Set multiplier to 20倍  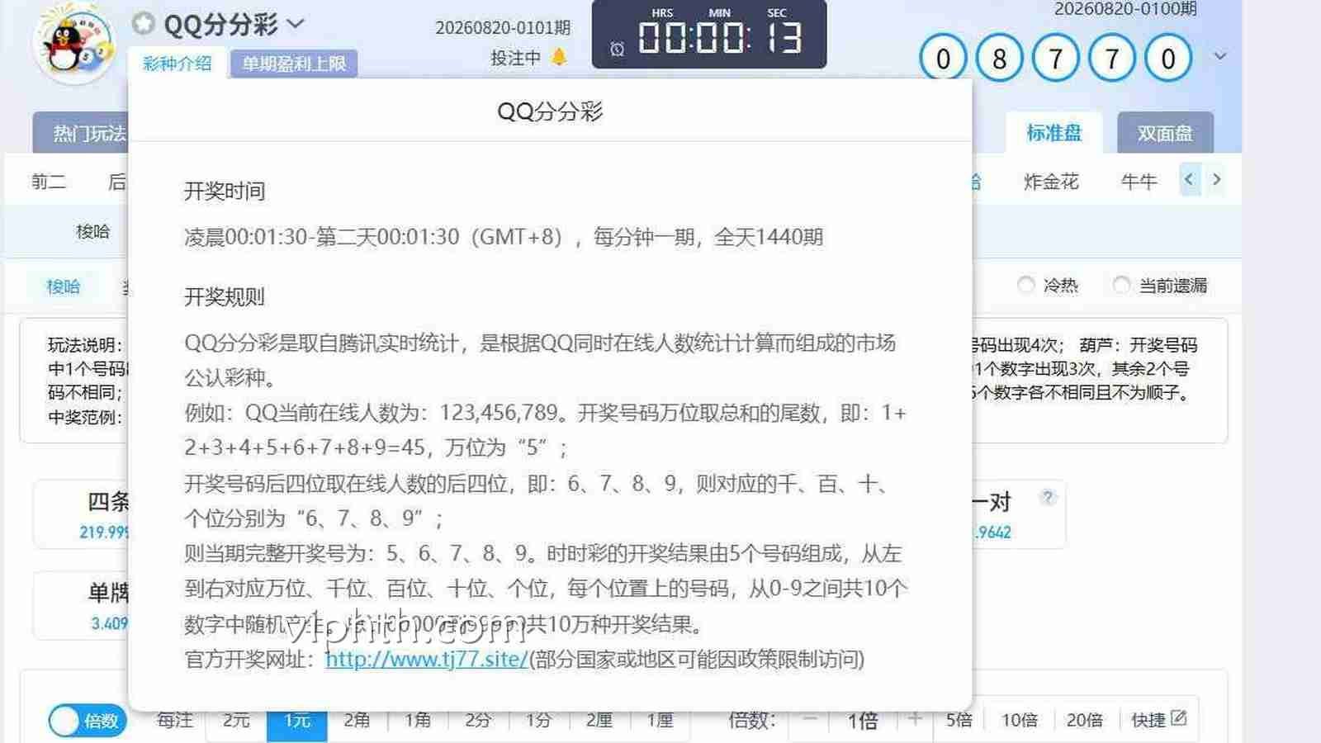[1084, 720]
